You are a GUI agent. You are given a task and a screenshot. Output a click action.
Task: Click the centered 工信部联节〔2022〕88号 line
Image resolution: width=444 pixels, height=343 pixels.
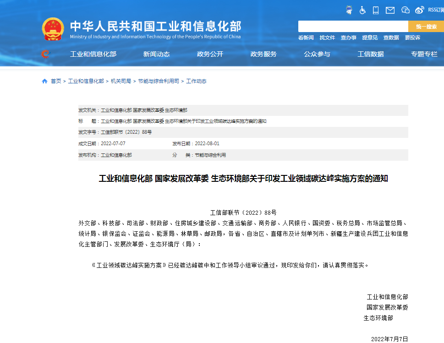tap(243, 212)
